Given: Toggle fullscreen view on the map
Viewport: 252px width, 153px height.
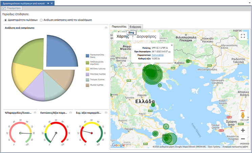Looking at the screenshot, I should tap(243, 36).
